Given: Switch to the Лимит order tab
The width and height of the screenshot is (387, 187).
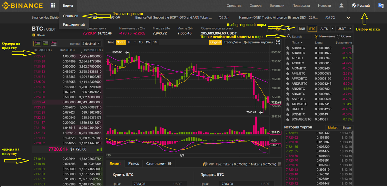Looking at the screenshot, I should click(115, 164).
